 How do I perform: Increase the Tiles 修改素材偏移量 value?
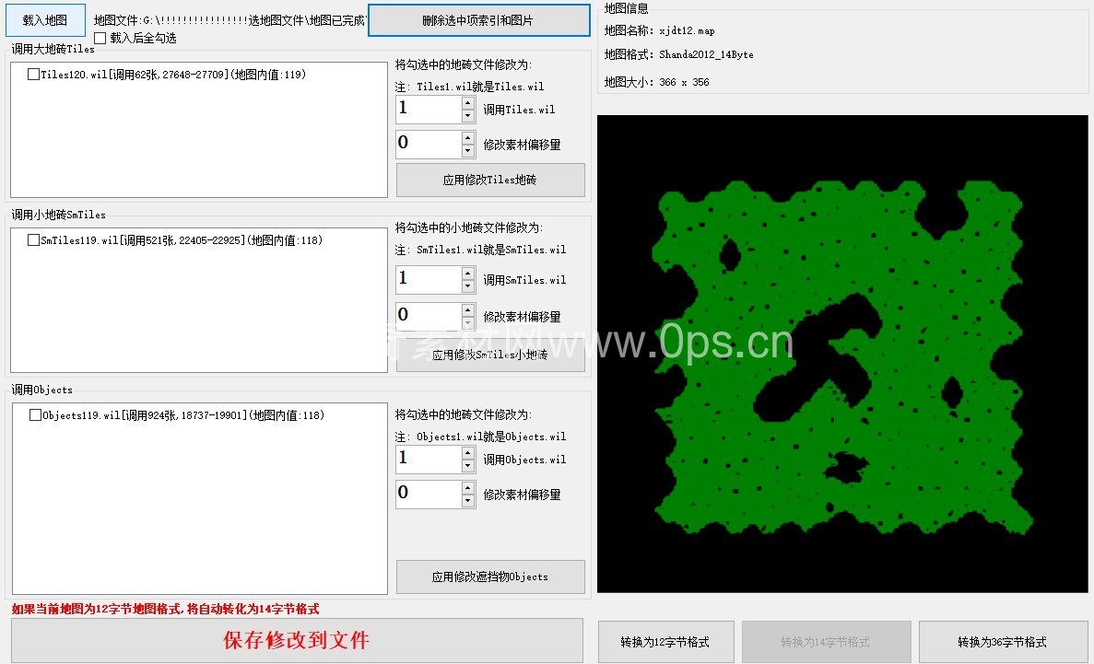tap(468, 138)
